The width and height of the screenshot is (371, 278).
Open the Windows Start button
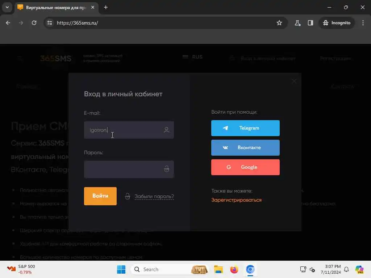click(x=121, y=269)
